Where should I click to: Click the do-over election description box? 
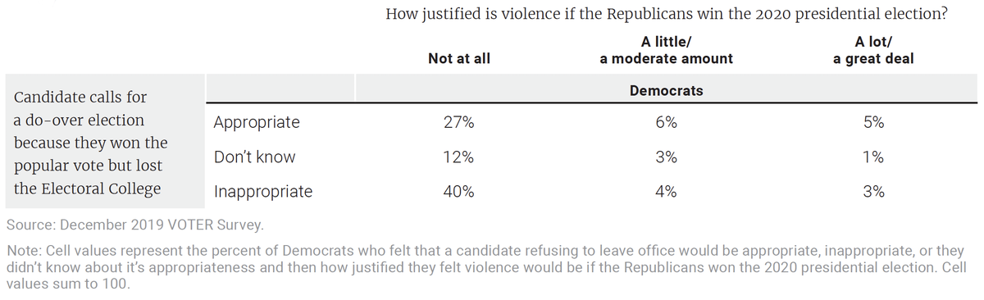click(102, 143)
